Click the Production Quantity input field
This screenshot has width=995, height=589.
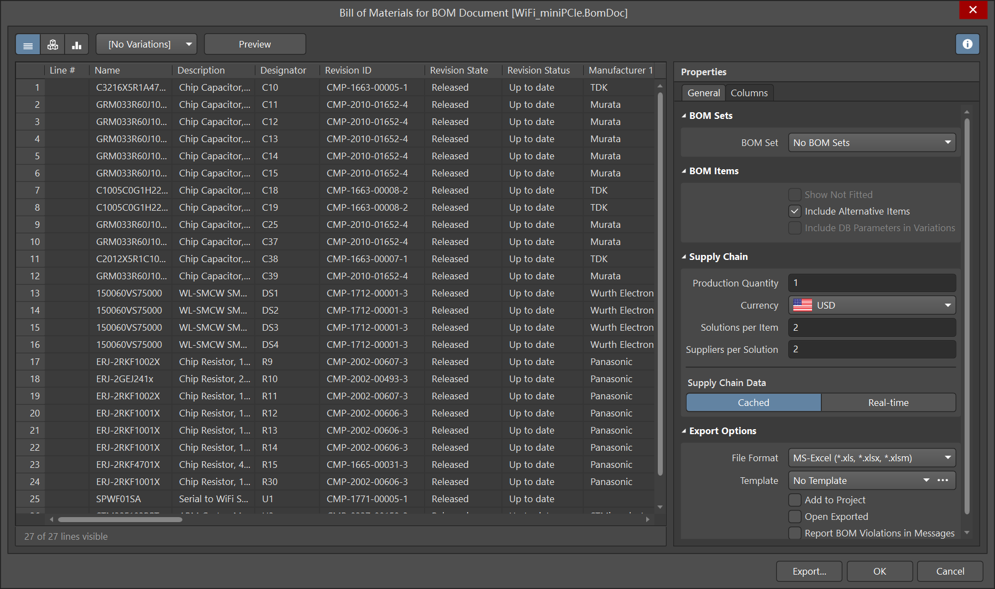[x=872, y=283]
